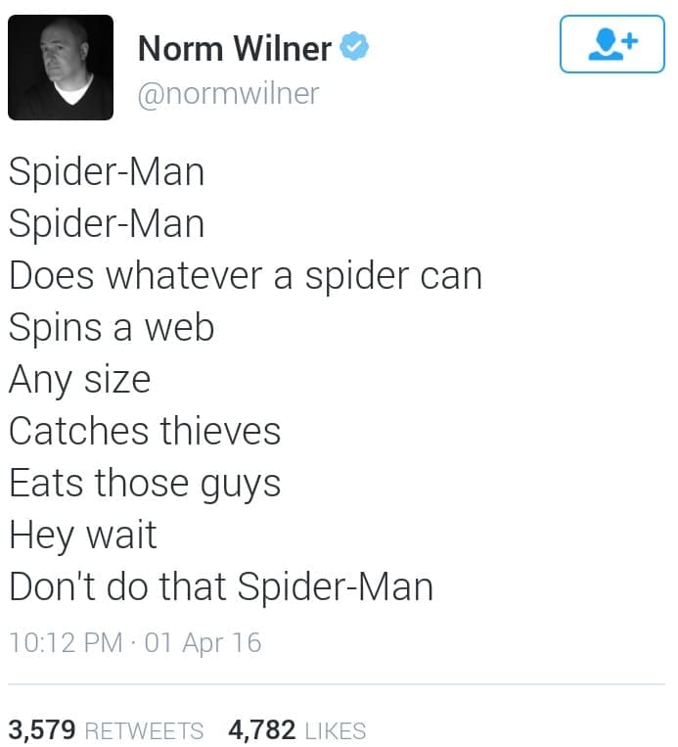Click the 'Any size' line
Viewport: 678px width, 747px height.
point(79,380)
